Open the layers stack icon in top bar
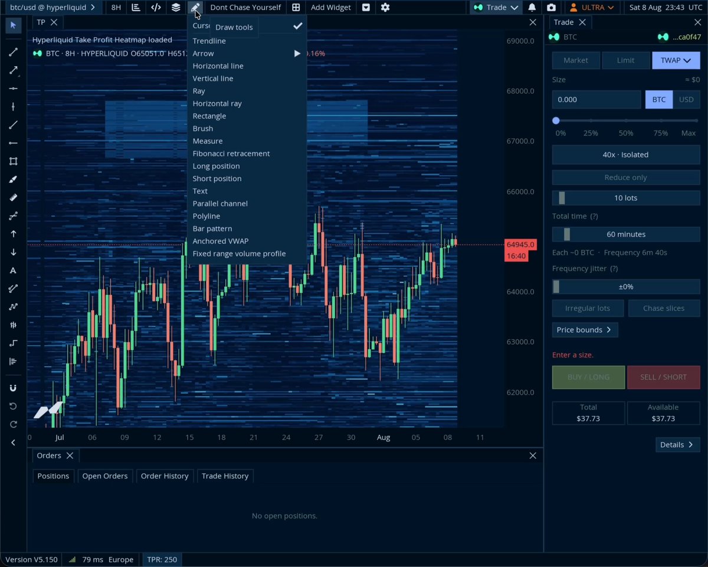The width and height of the screenshot is (708, 567). [176, 7]
